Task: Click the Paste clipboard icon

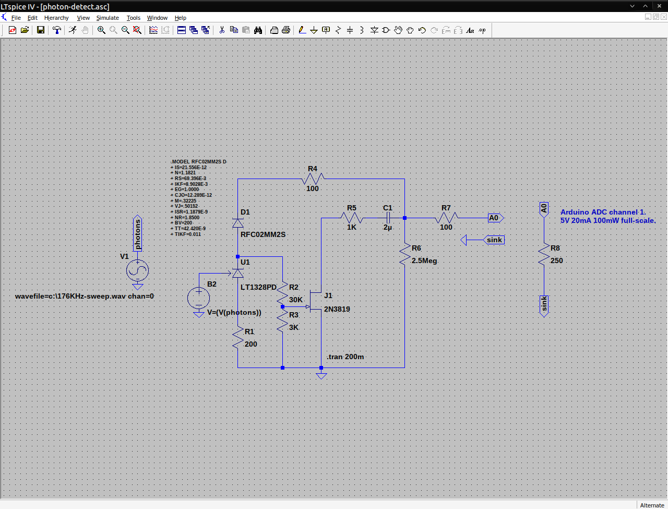Action: click(246, 30)
